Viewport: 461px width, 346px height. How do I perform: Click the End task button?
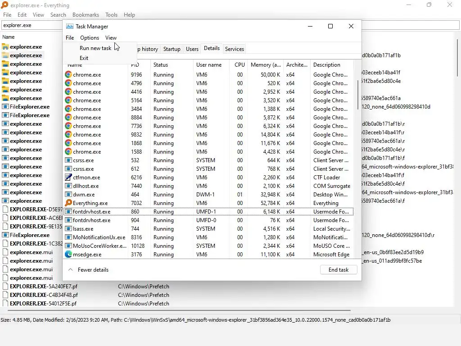coord(339,270)
